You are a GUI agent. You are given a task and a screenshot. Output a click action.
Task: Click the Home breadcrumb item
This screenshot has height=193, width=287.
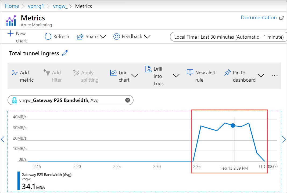tap(12, 6)
